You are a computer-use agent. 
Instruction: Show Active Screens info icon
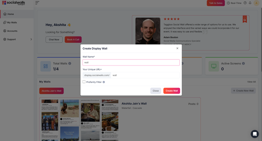(x=243, y=63)
